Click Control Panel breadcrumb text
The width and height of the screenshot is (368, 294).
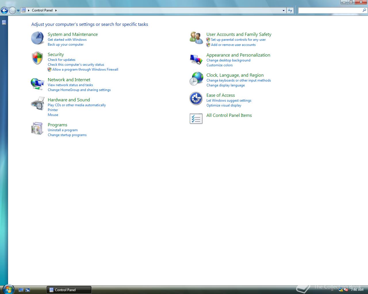[x=42, y=10]
